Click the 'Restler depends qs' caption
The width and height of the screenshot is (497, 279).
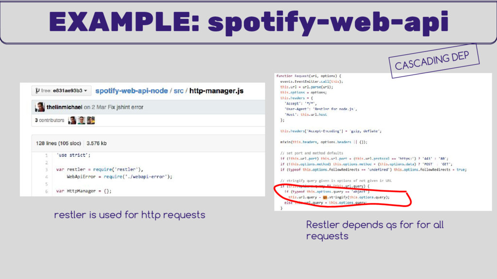tap(375, 230)
